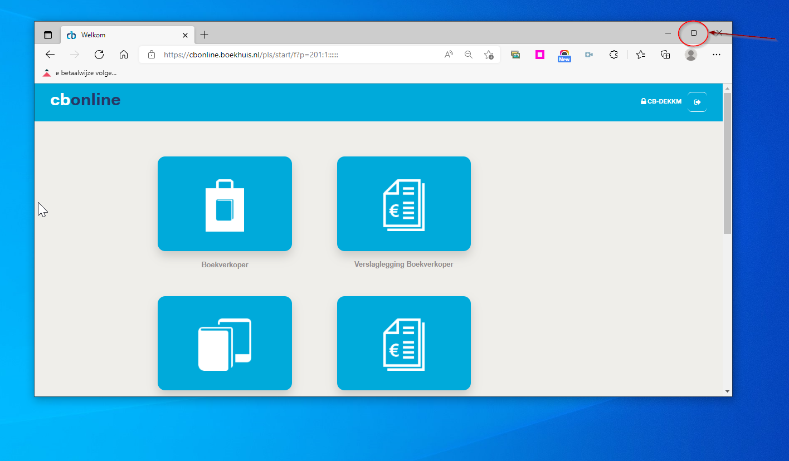Go back with the browser back arrow
The height and width of the screenshot is (461, 789).
coord(50,55)
